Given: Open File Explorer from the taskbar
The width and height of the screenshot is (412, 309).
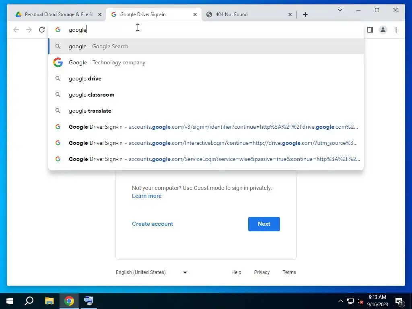Looking at the screenshot, I should click(49, 301).
